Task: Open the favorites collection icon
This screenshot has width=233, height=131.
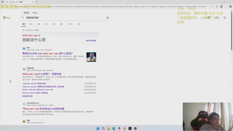Action: pos(217,6)
